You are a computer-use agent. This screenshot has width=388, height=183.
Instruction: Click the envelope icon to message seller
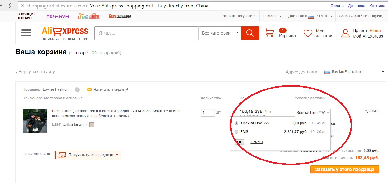coord(89,89)
